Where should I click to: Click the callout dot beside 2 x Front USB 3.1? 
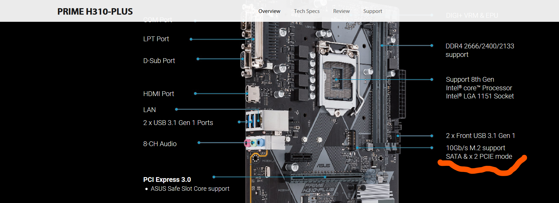pos(432,136)
